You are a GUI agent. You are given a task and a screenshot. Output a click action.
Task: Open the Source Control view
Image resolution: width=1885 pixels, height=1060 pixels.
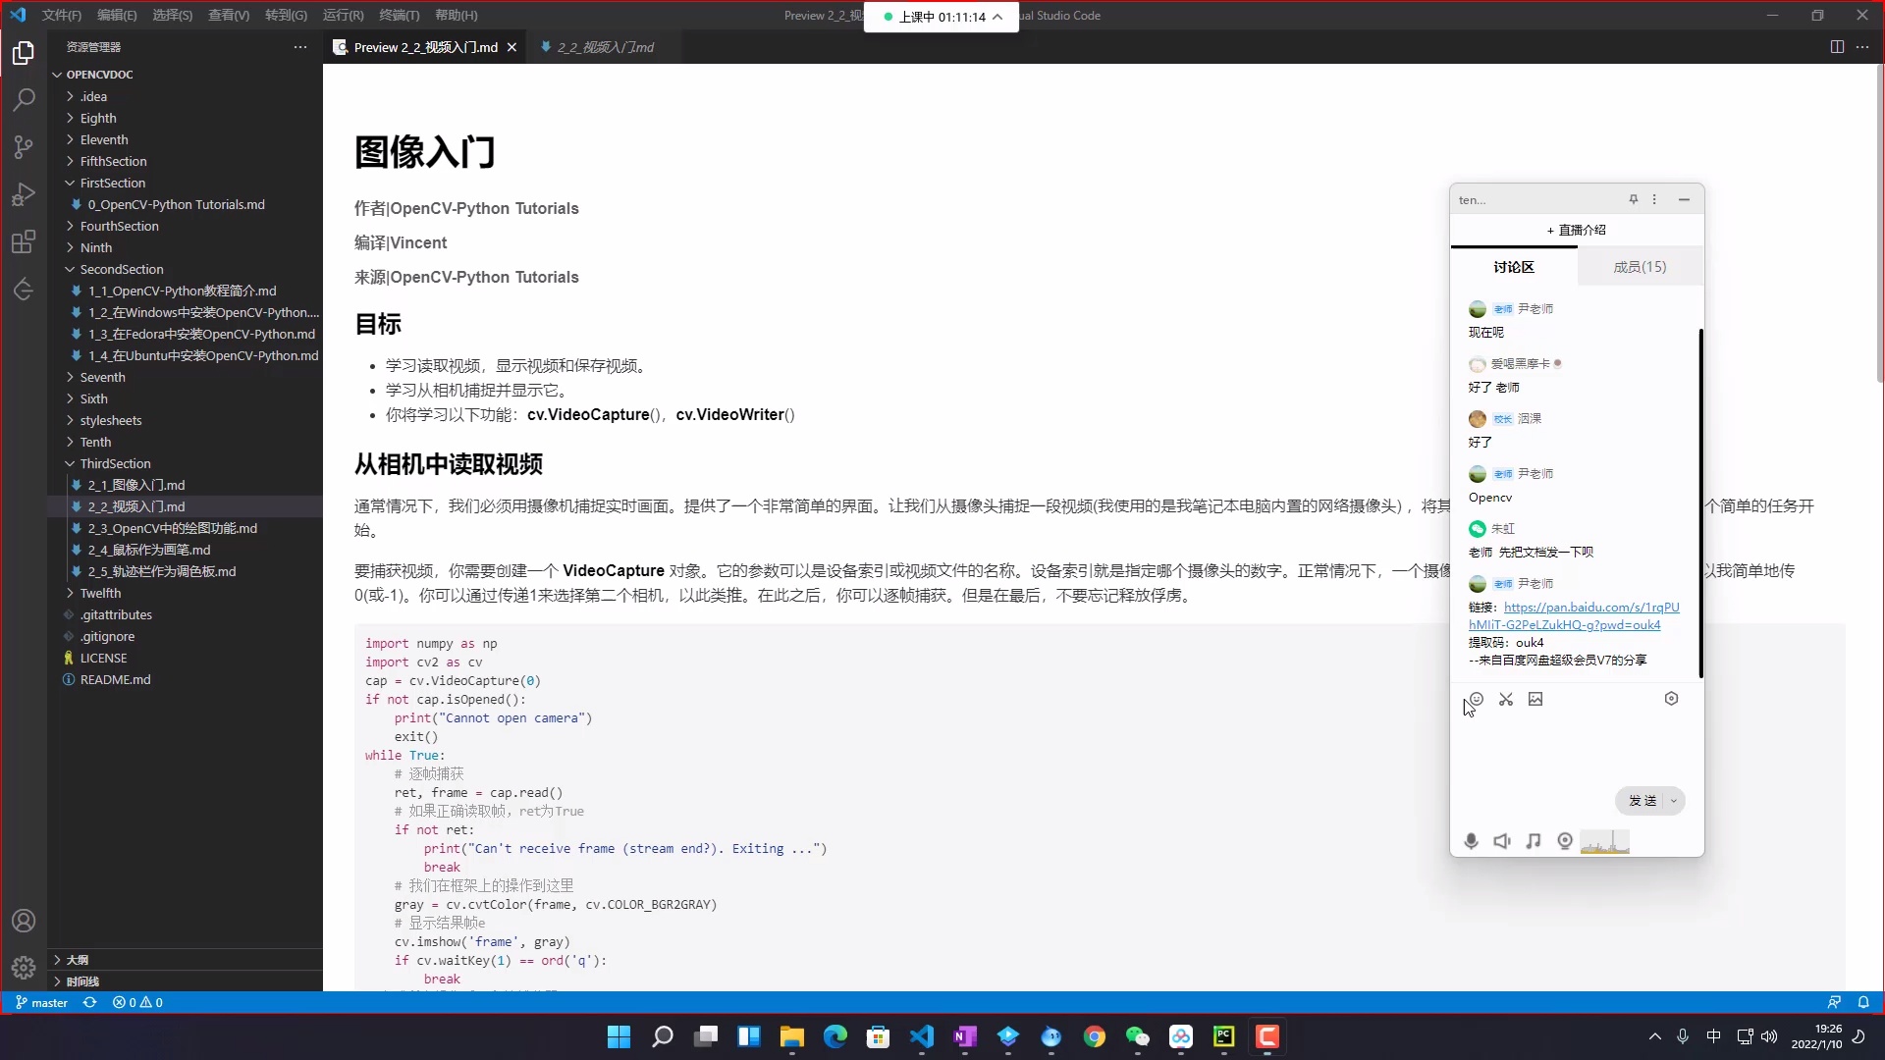click(x=24, y=147)
